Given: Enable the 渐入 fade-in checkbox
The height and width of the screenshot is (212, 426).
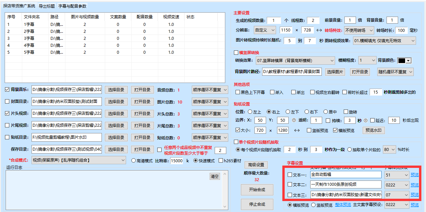Looking at the screenshot, I should pyautogui.click(x=272, y=92).
